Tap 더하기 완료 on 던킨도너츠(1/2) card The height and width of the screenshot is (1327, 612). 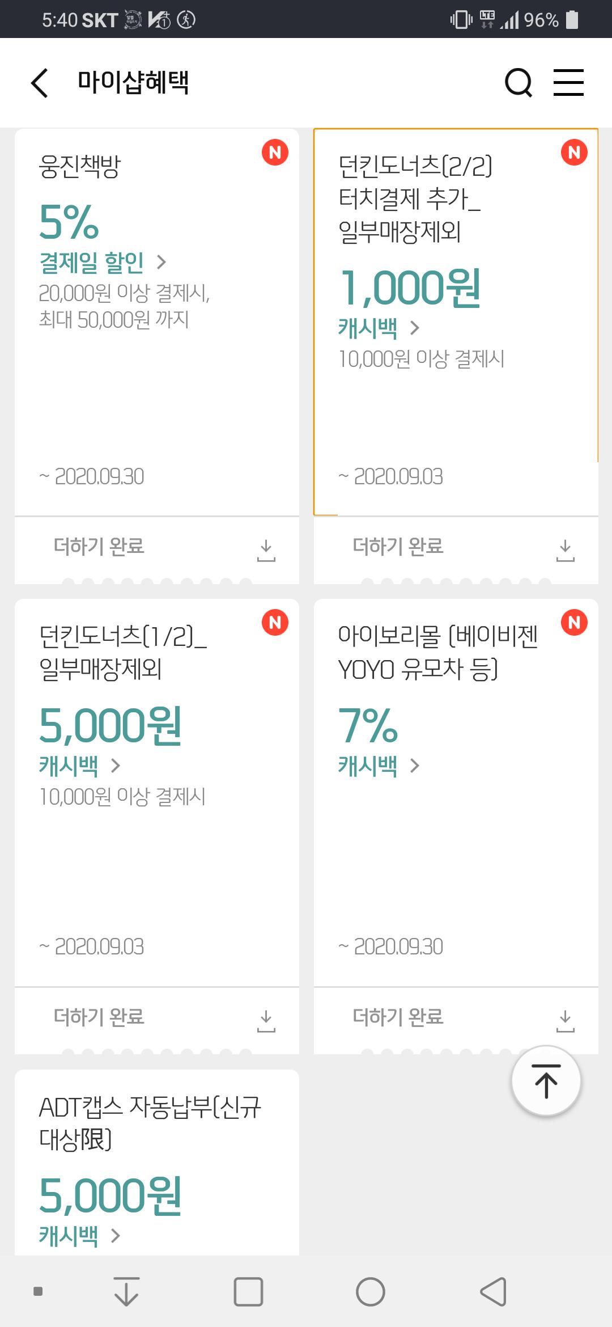[99, 1017]
